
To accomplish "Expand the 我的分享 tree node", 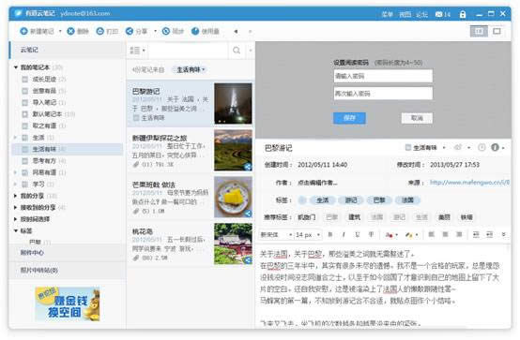I will (x=15, y=196).
